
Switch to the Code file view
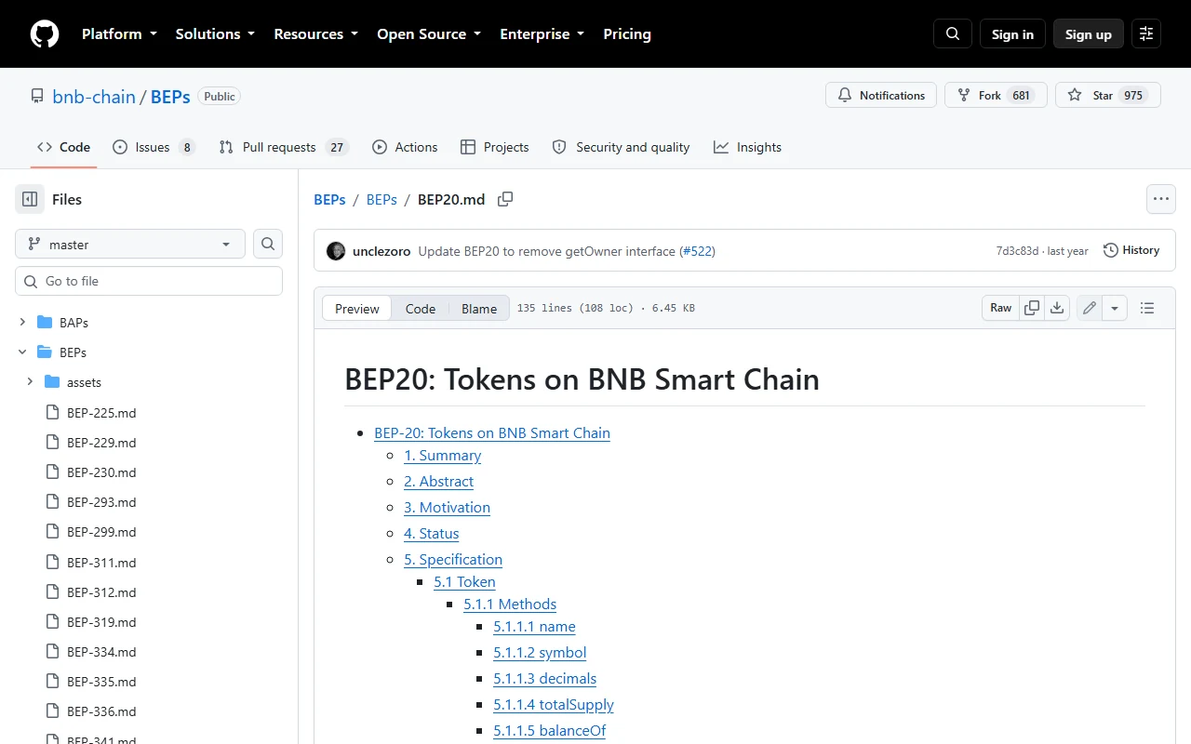421,309
